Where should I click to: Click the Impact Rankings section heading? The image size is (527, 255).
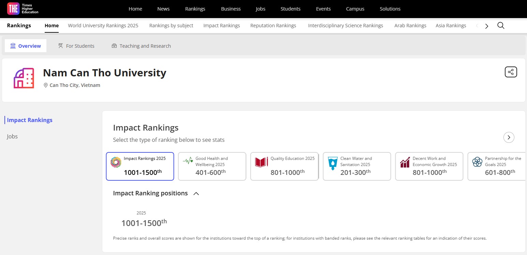tap(146, 128)
